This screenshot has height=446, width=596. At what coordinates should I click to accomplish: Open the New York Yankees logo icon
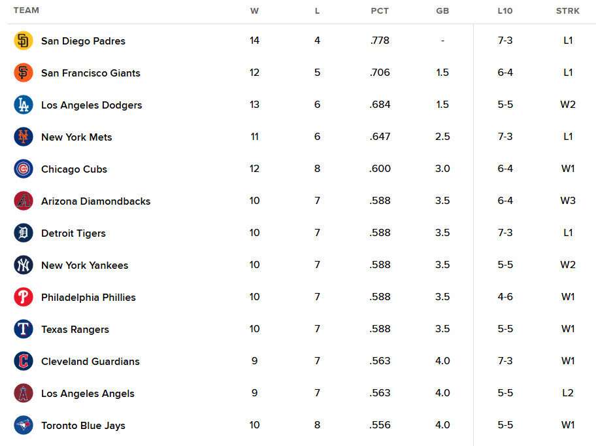tap(23, 265)
